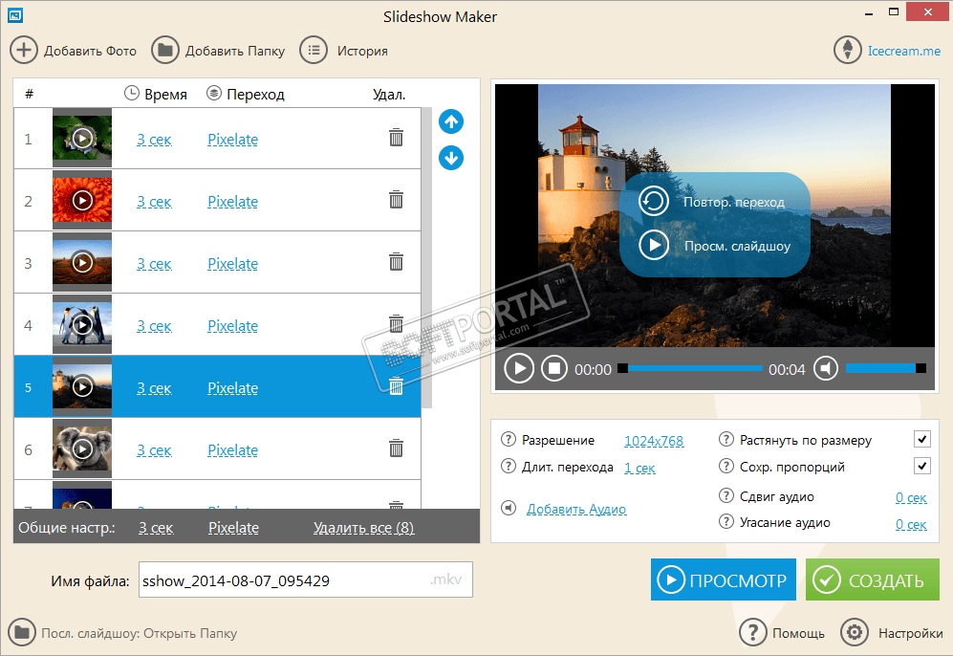This screenshot has height=656, width=953.
Task: Change time 3 сек for slide 6
Action: click(x=154, y=450)
